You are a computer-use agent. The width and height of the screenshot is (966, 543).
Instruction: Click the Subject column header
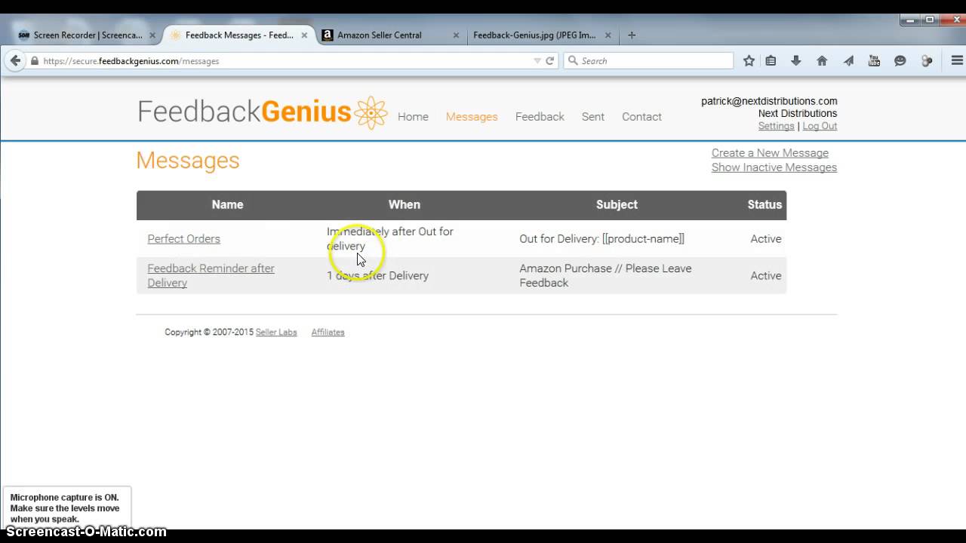617,205
